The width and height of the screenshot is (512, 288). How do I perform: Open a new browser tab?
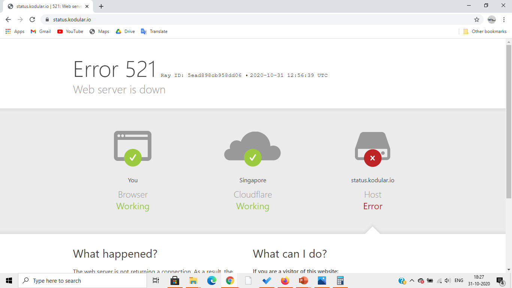point(101,6)
